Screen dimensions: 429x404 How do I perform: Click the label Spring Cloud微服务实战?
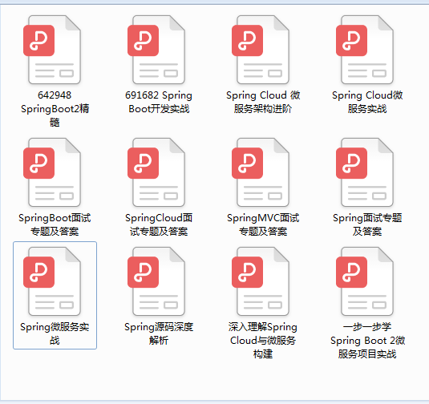tap(367, 102)
